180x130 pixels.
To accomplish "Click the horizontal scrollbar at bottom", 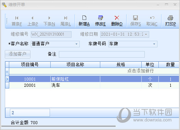I will tap(59, 126).
